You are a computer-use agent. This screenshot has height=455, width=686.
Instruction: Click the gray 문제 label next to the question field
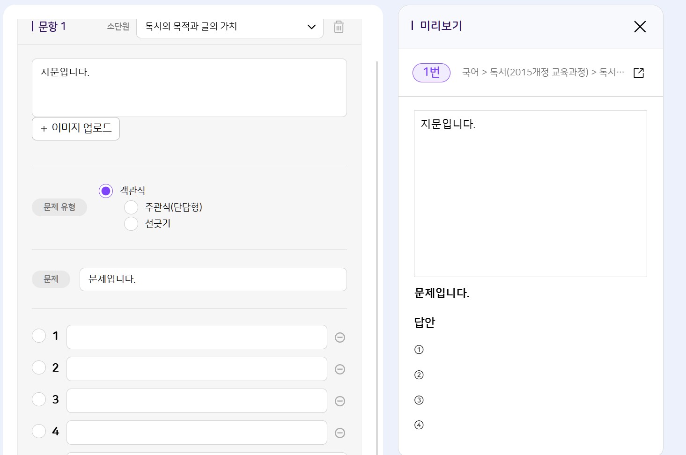click(51, 279)
